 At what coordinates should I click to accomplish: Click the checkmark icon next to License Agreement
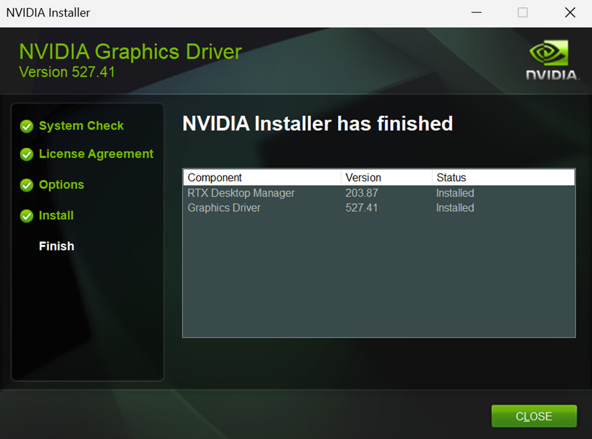(x=26, y=154)
